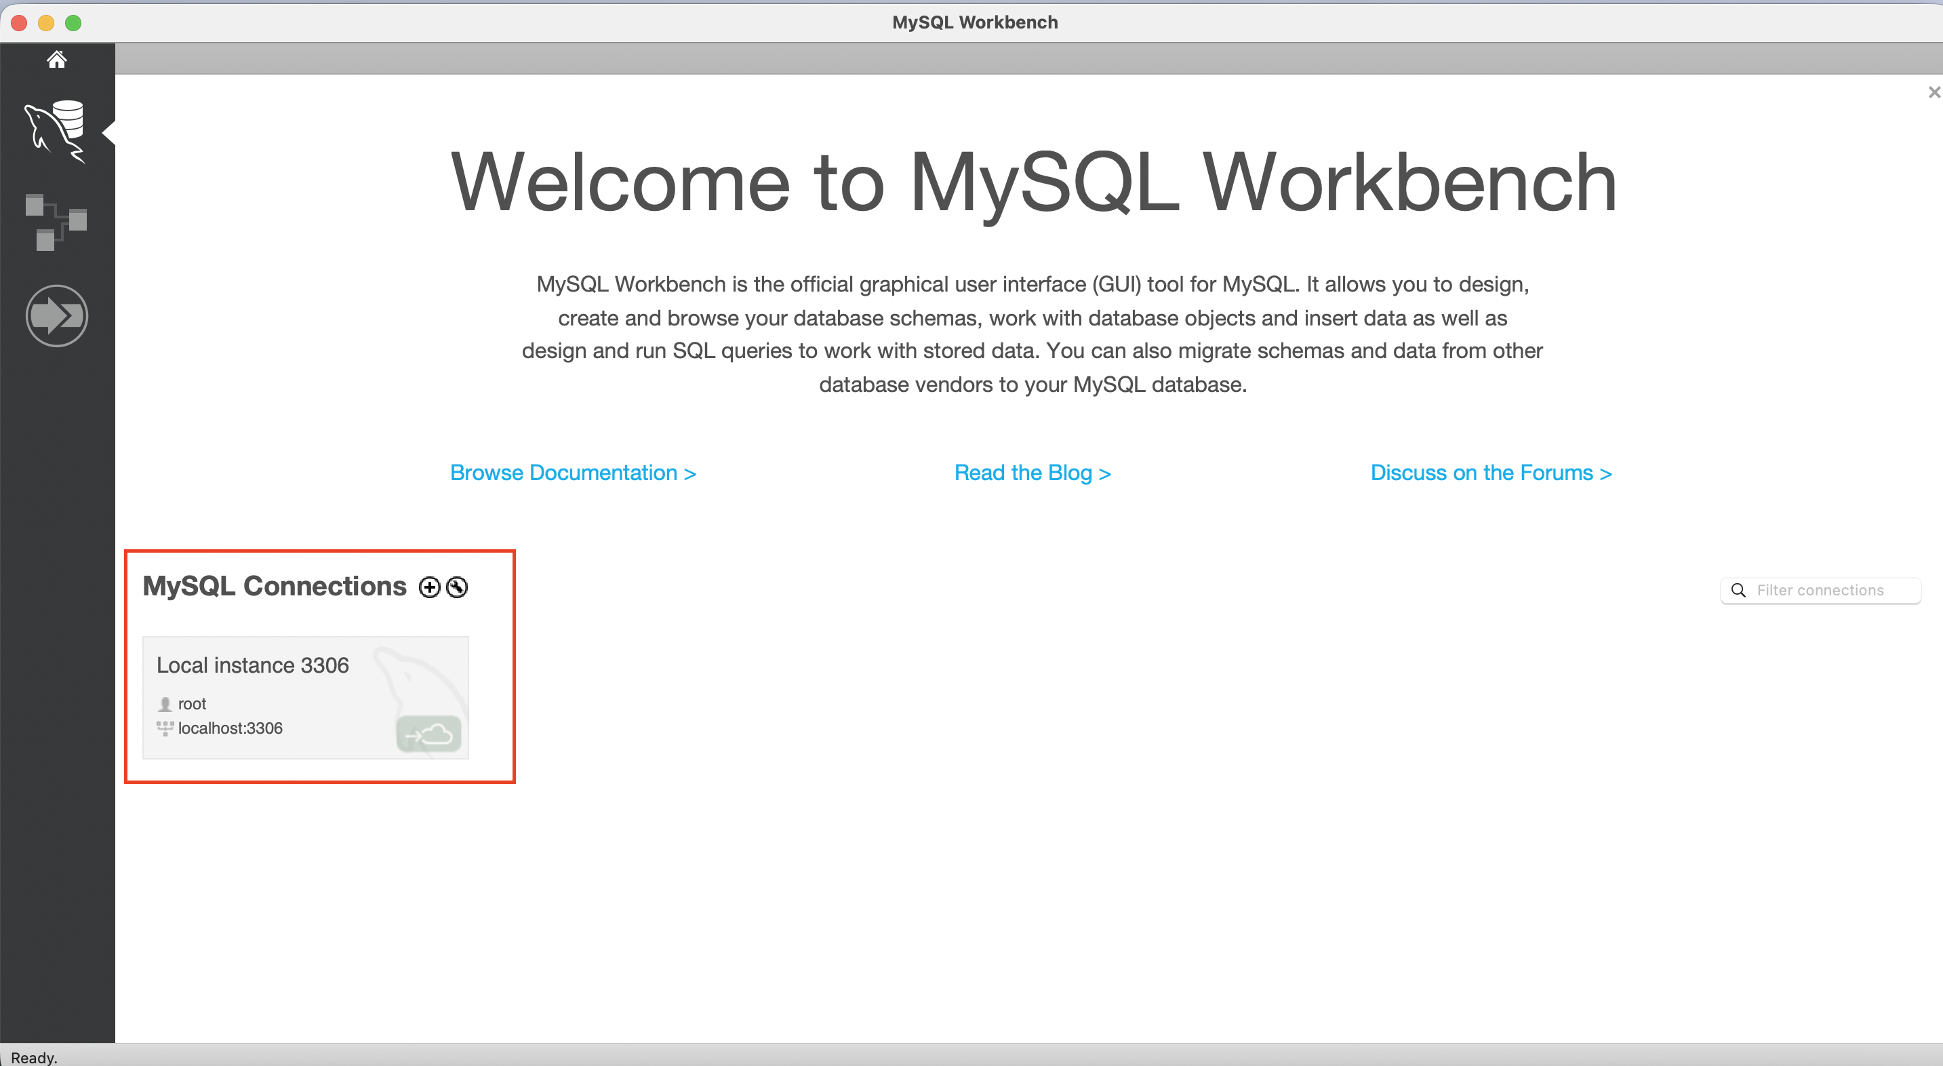Click the magnifier icon in filter box
Image resolution: width=1943 pixels, height=1066 pixels.
point(1738,590)
